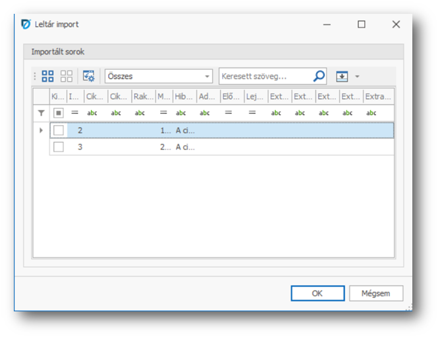Click the funnel filter icon in filter row

point(41,113)
